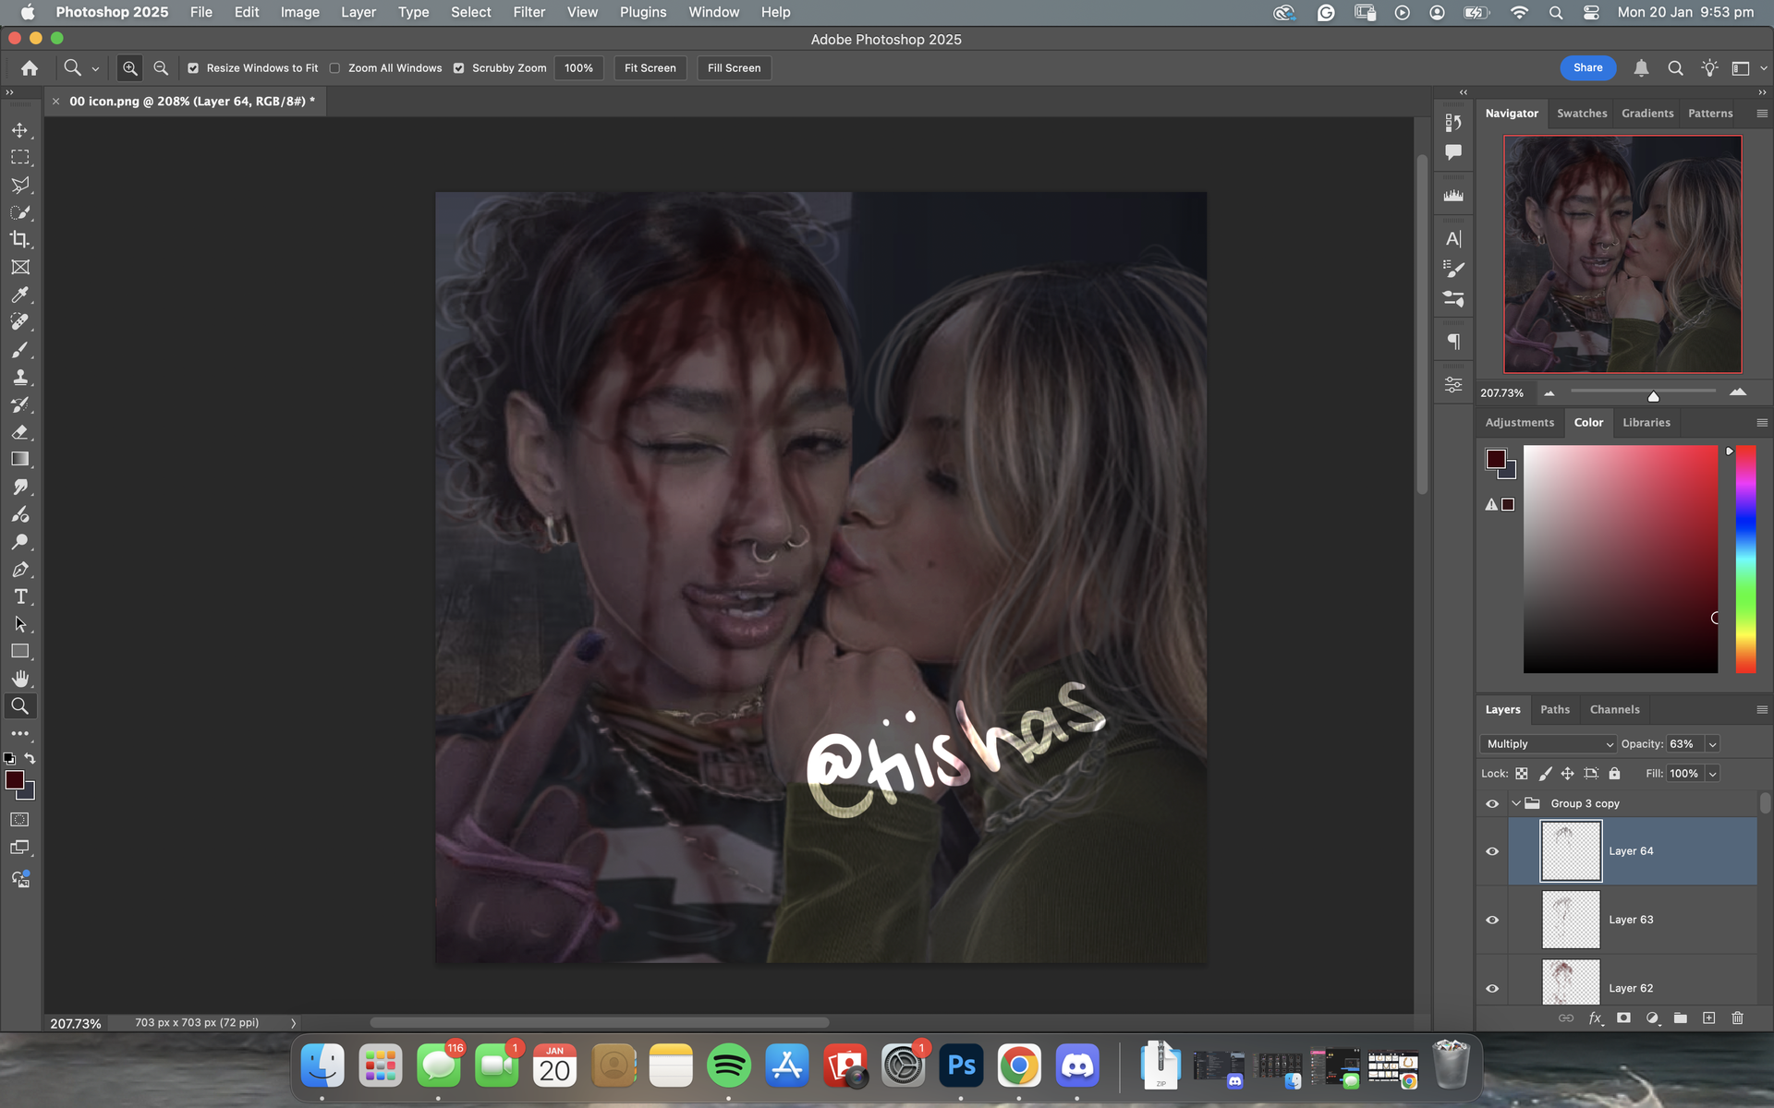Click the add layer style fx icon

pos(1595,1018)
